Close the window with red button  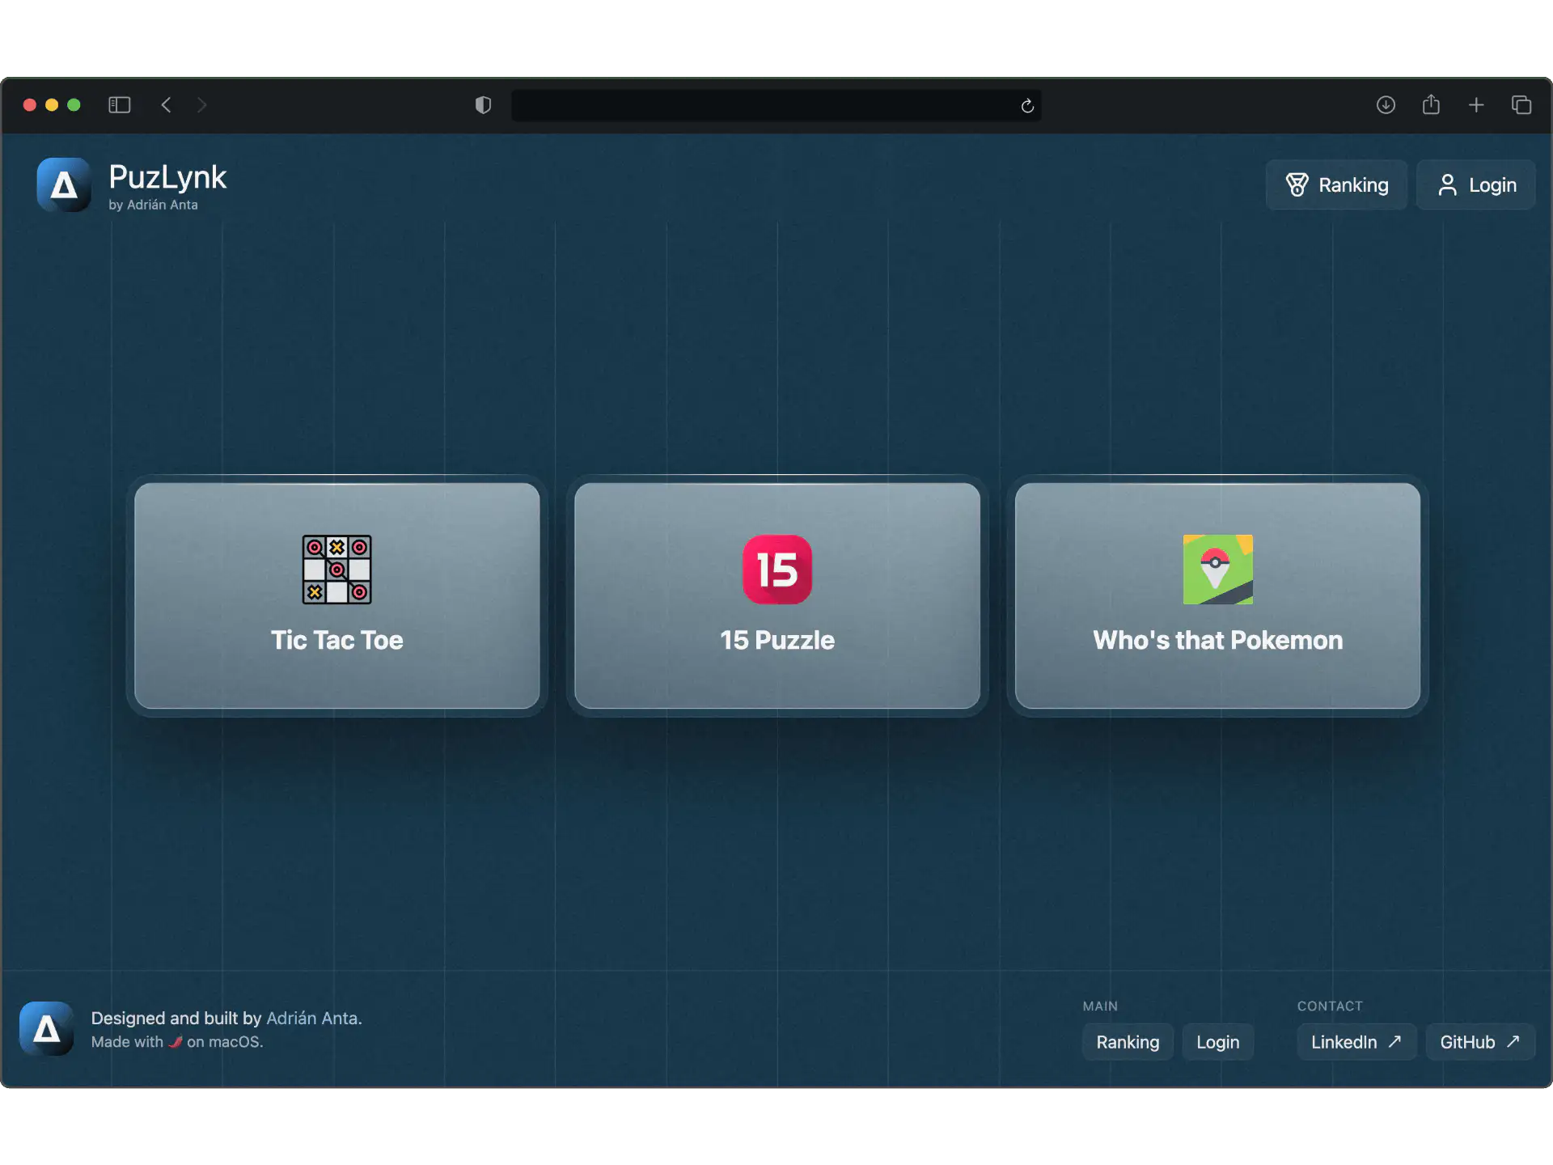[30, 105]
